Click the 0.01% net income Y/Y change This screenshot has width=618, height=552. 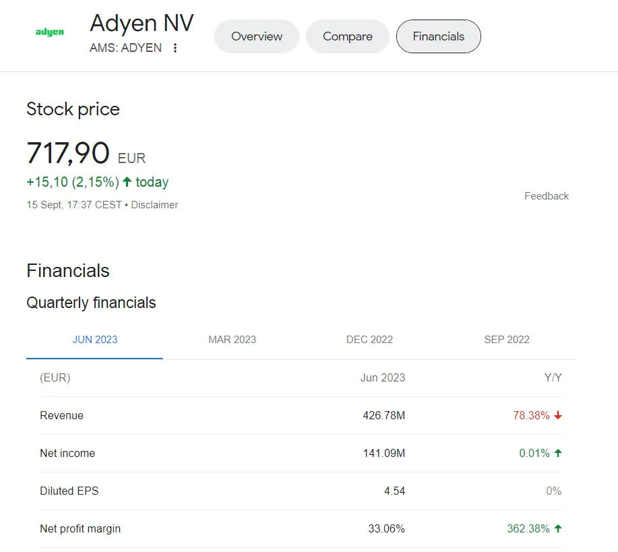click(540, 453)
